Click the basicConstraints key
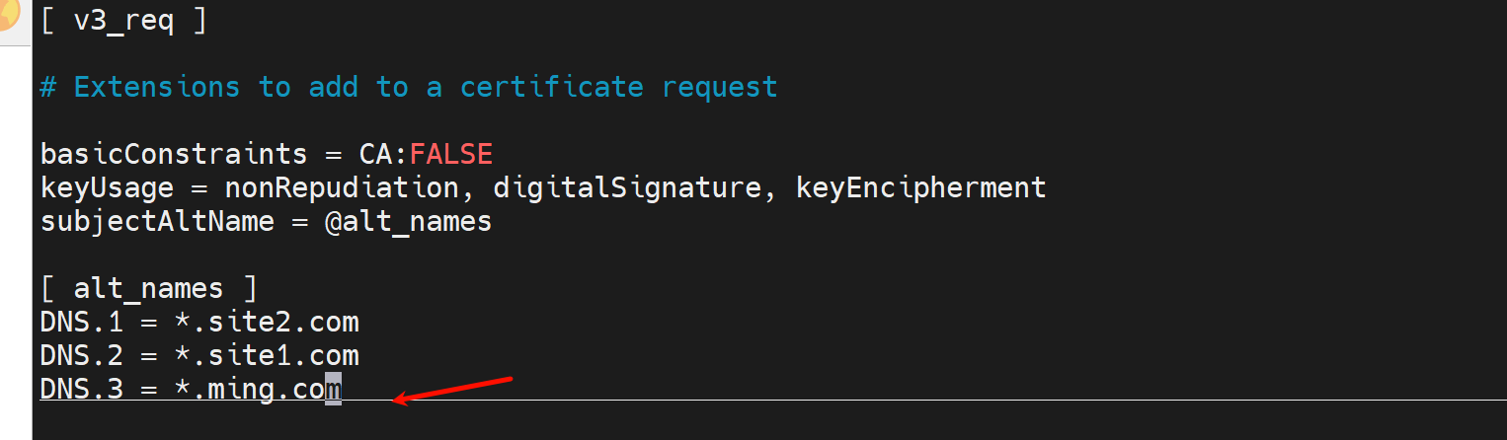Image resolution: width=1507 pixels, height=440 pixels. click(174, 154)
